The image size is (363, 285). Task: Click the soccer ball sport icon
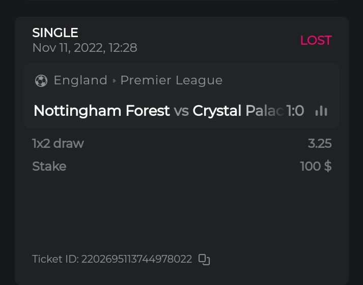tap(41, 80)
